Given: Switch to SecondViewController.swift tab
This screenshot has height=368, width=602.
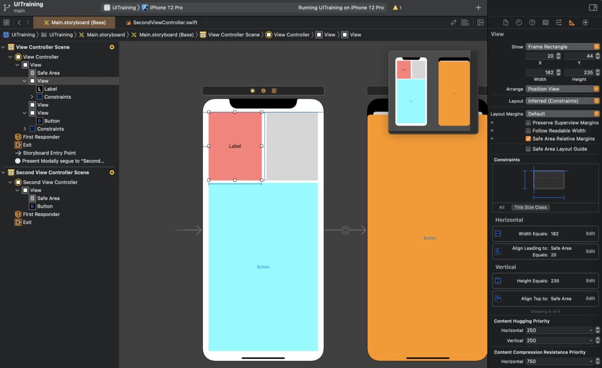Looking at the screenshot, I should point(162,23).
